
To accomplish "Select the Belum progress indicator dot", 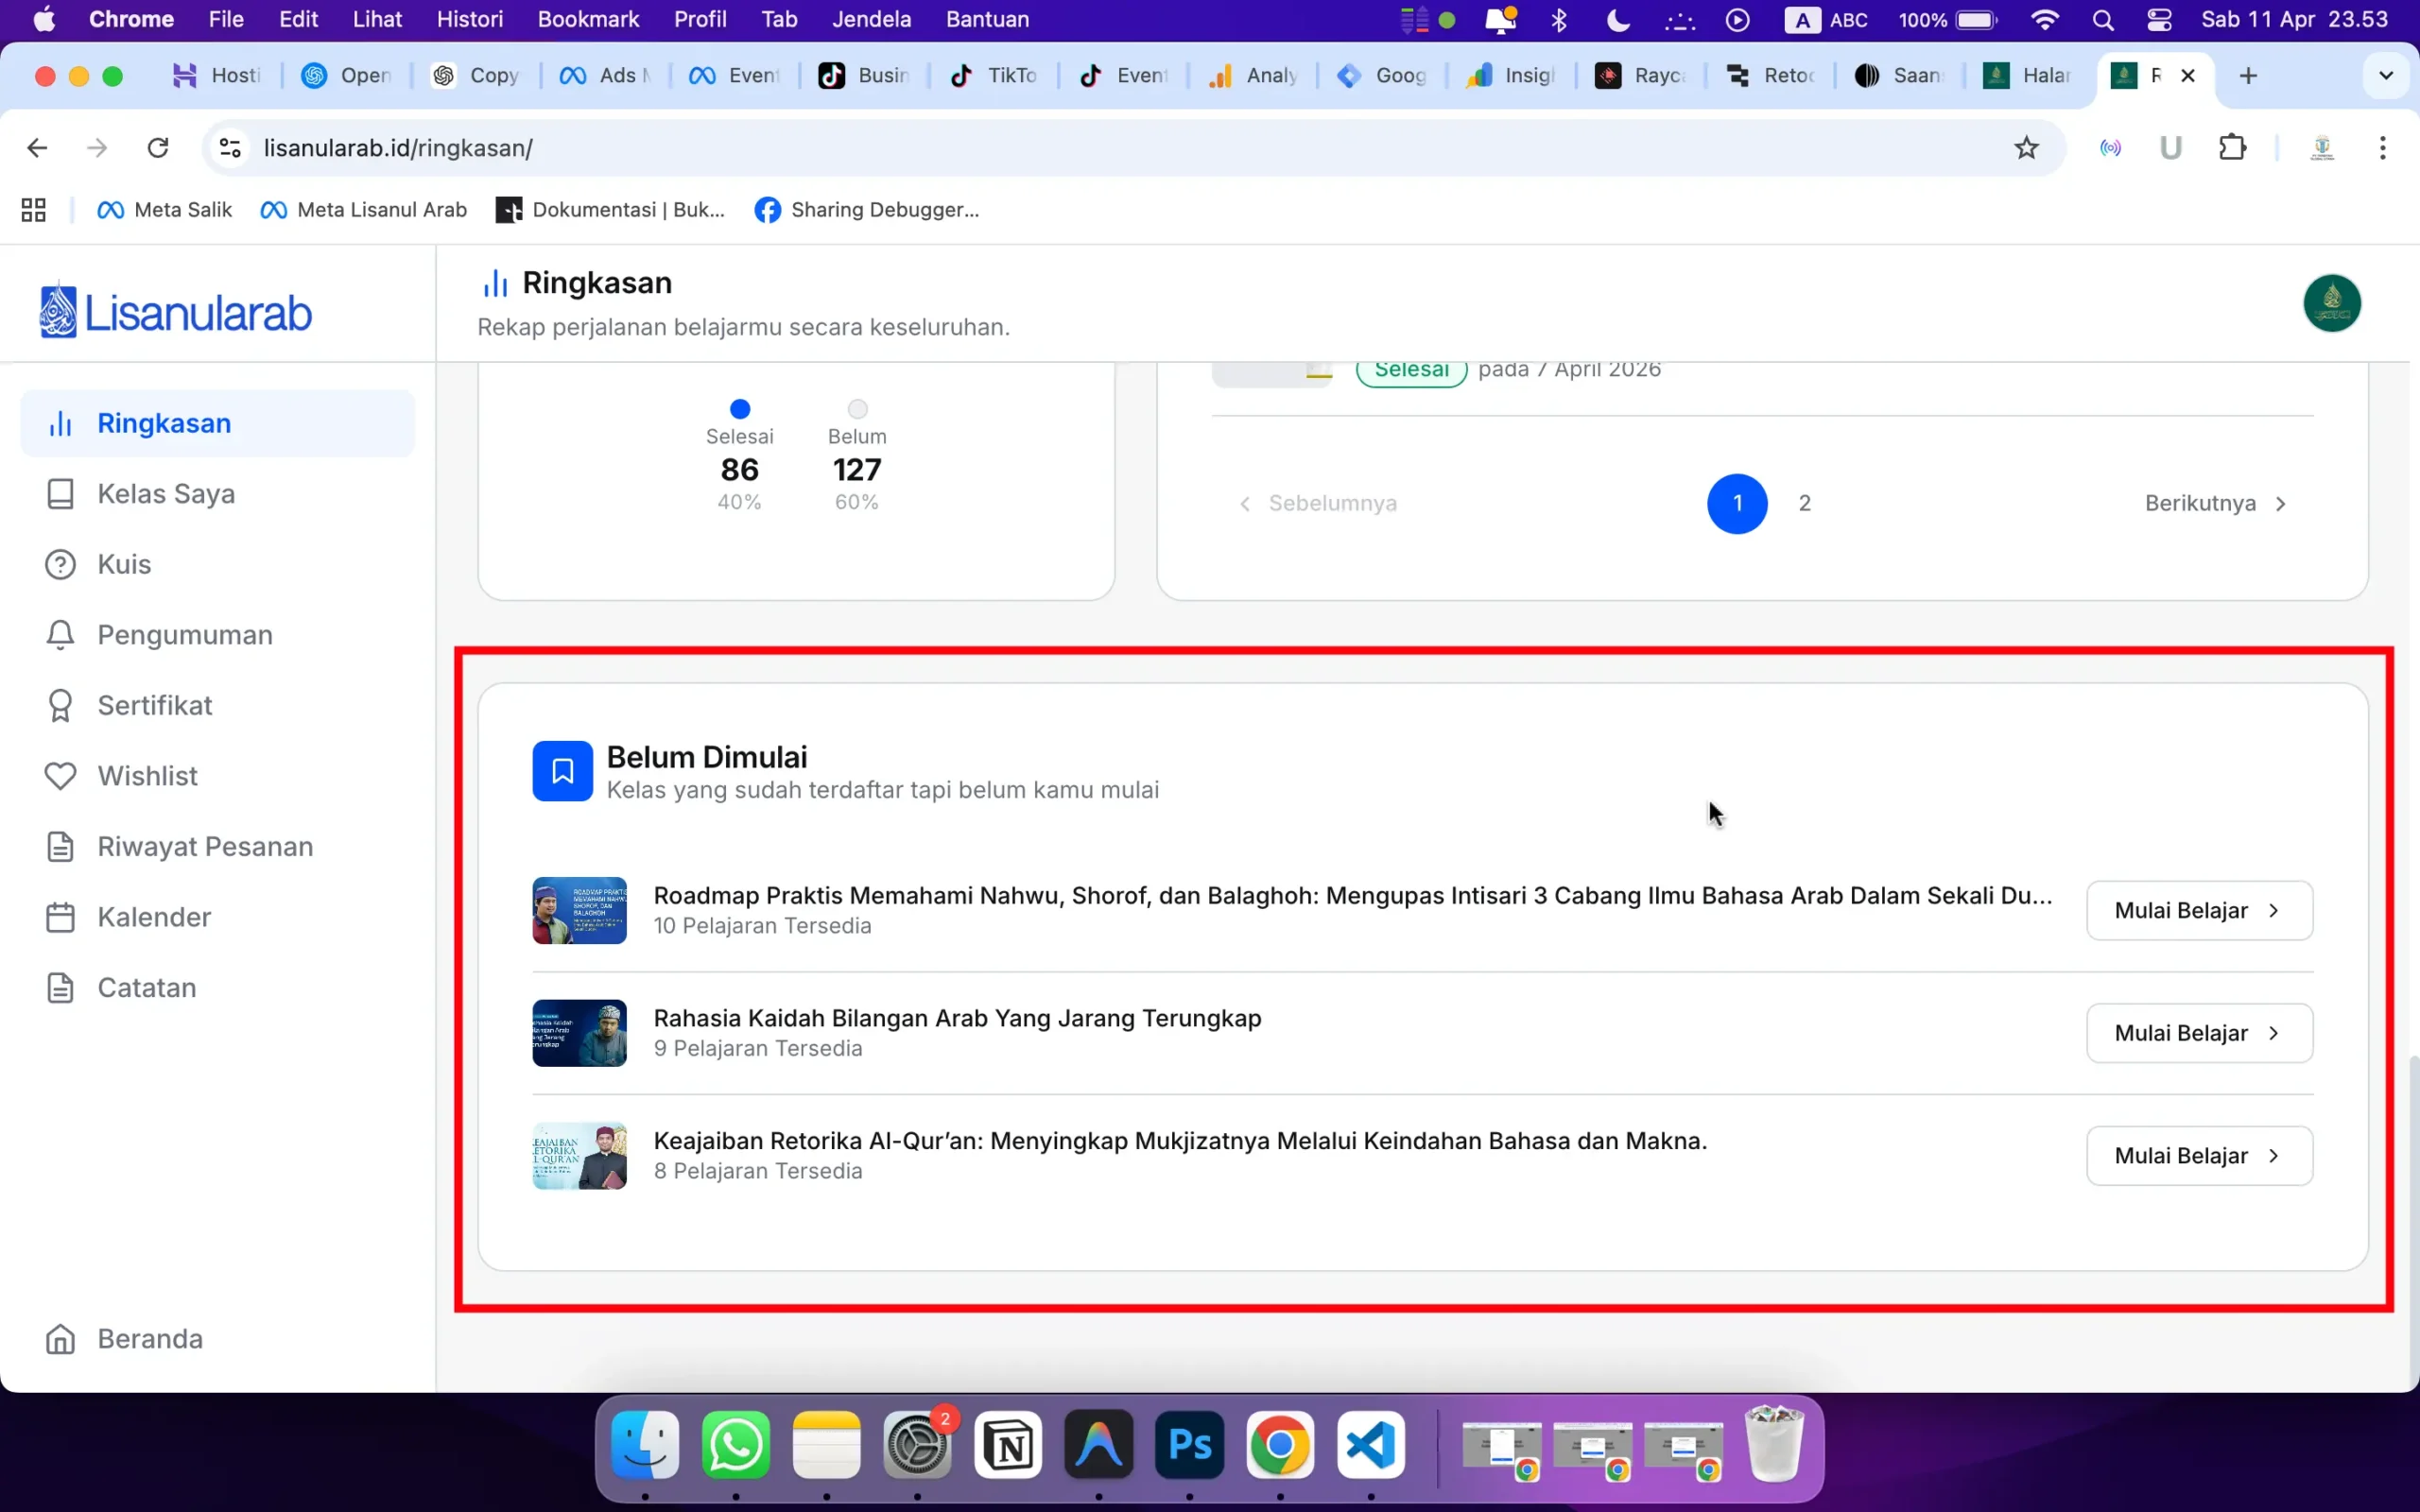I will (856, 408).
